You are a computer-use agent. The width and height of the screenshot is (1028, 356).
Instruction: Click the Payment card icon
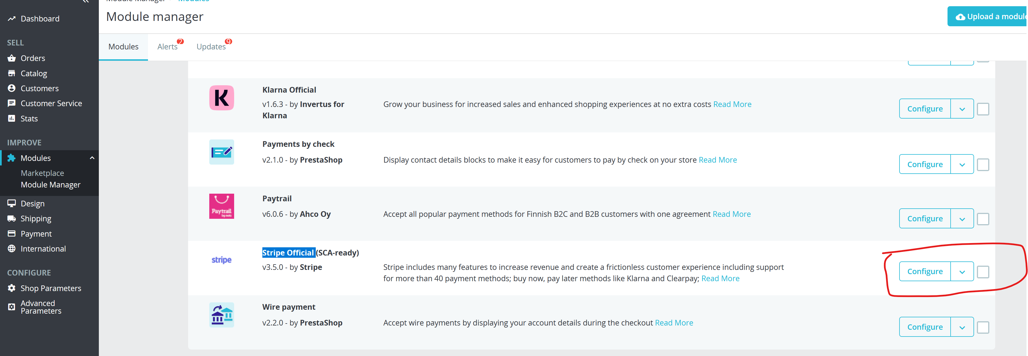[x=12, y=234]
